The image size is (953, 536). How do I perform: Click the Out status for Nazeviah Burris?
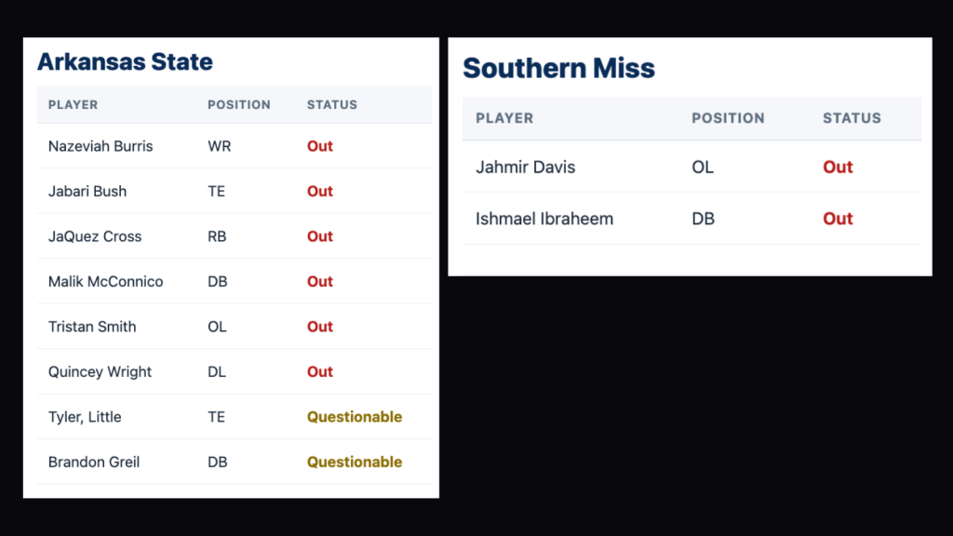pos(320,146)
